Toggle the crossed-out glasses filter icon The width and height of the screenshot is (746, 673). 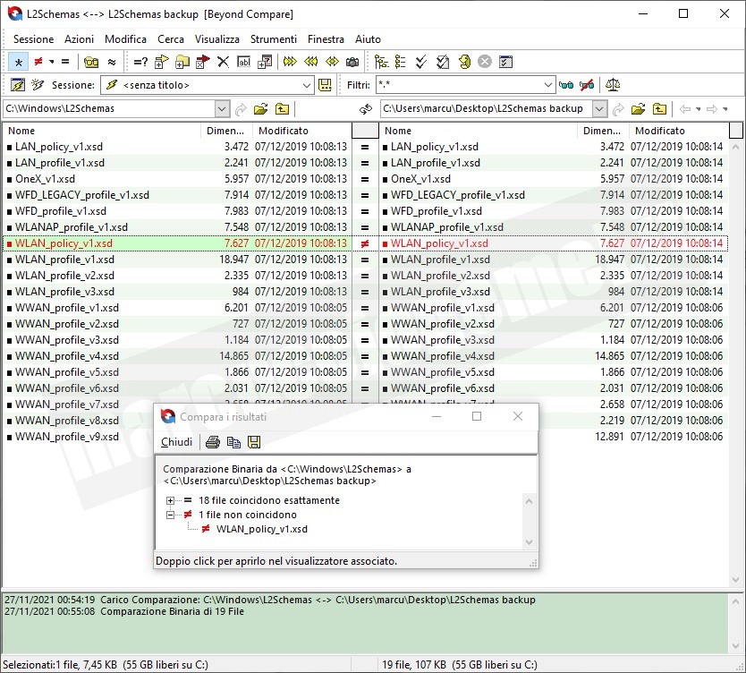pyautogui.click(x=587, y=85)
